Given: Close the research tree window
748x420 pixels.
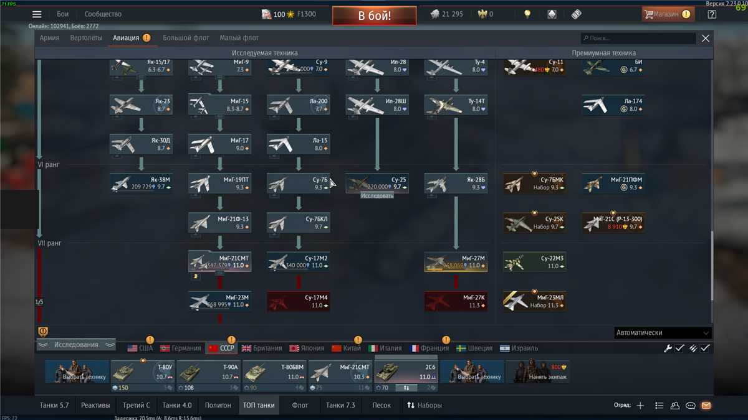Looking at the screenshot, I should (x=706, y=39).
